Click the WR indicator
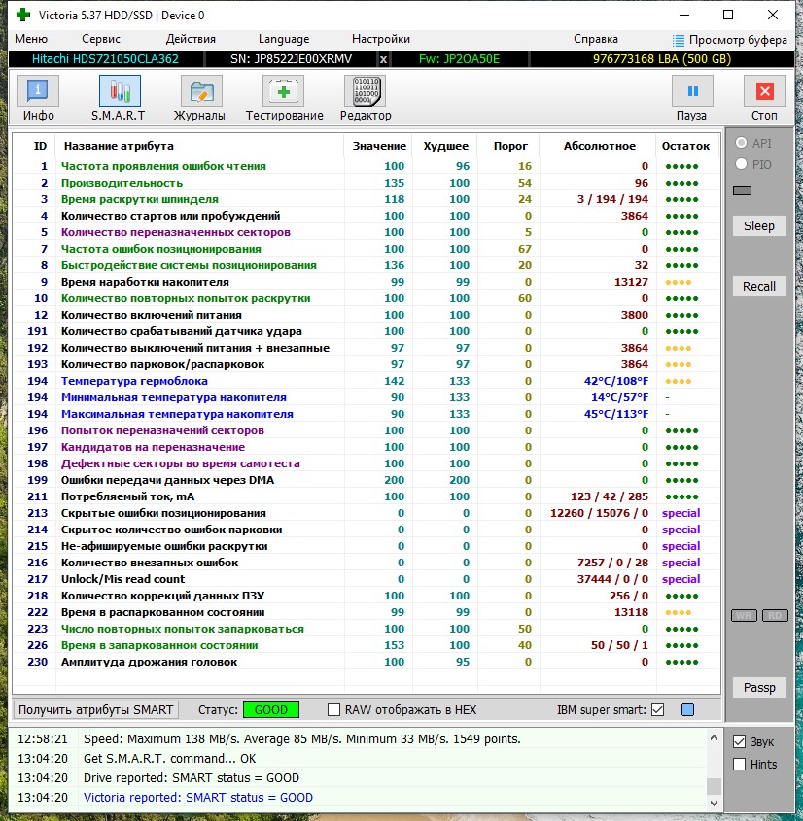This screenshot has height=821, width=803. (744, 616)
